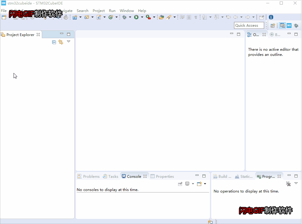Open the Window menu
Screen dimensions: 302x224
(x=127, y=11)
